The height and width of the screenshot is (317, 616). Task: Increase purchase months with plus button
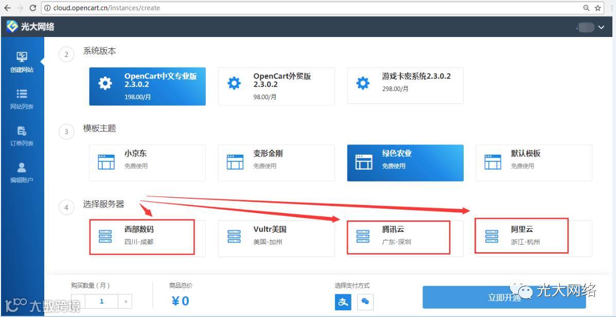pos(126,301)
